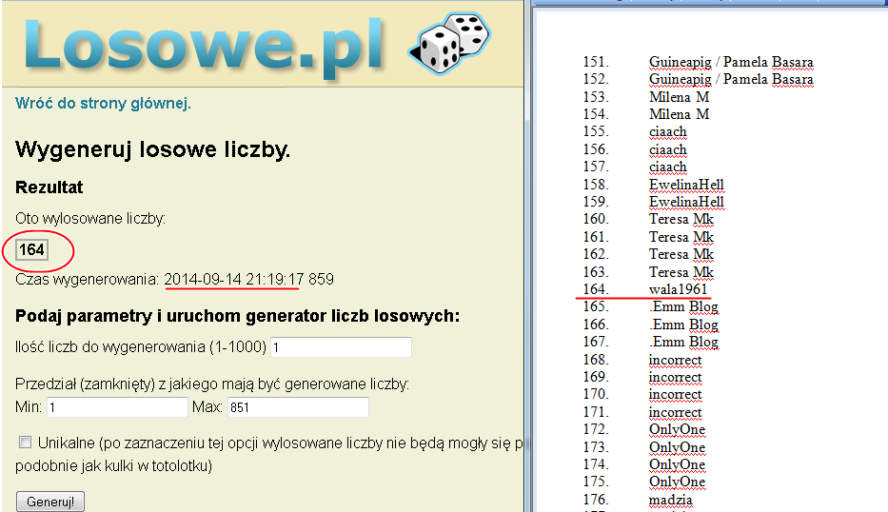
Task: Click the 'Podaj parametry i uruchom generator' heading
Action: pos(237,316)
